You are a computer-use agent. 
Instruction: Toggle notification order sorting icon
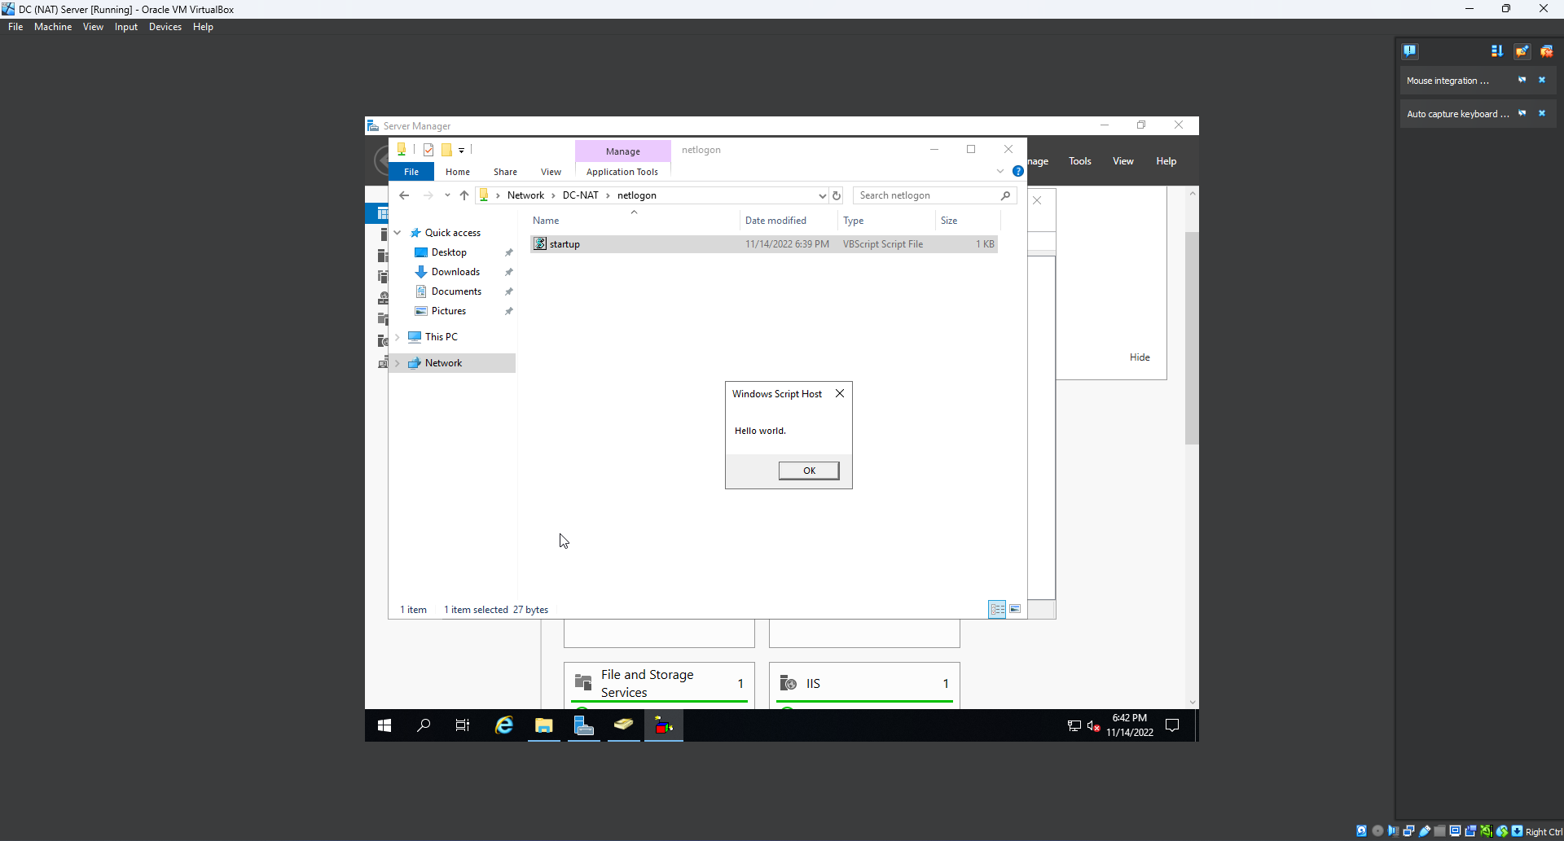click(1497, 51)
